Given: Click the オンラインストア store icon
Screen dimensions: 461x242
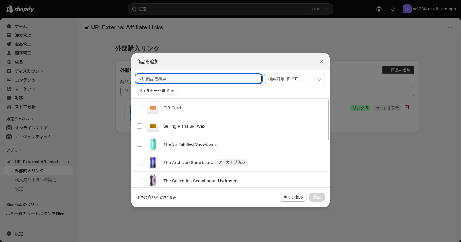Looking at the screenshot, I should click(x=9, y=128).
